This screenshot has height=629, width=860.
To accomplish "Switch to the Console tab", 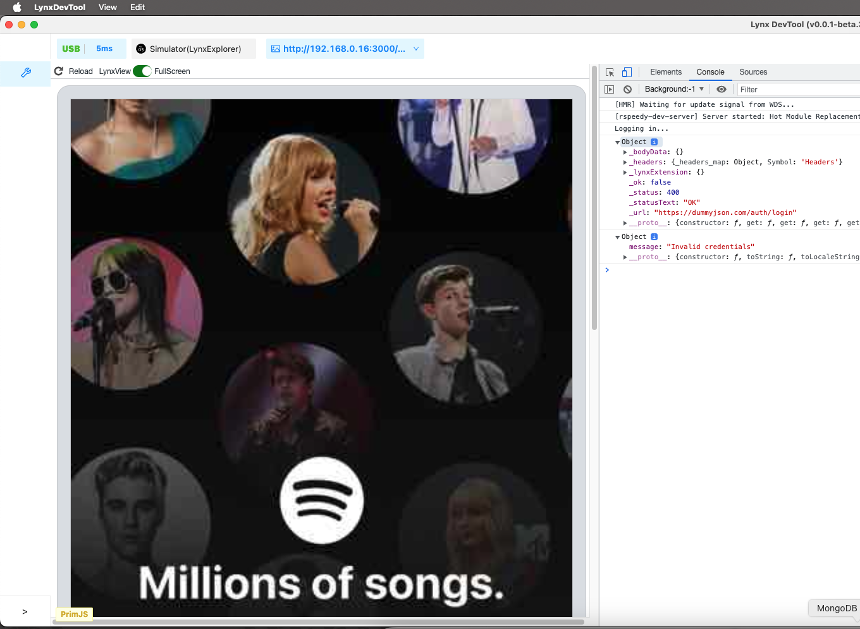I will click(710, 72).
